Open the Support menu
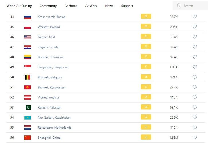The image size is (208, 143). click(x=127, y=6)
